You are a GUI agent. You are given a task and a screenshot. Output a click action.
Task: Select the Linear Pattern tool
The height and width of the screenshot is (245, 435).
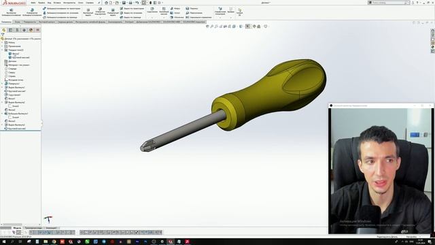pos(164,11)
